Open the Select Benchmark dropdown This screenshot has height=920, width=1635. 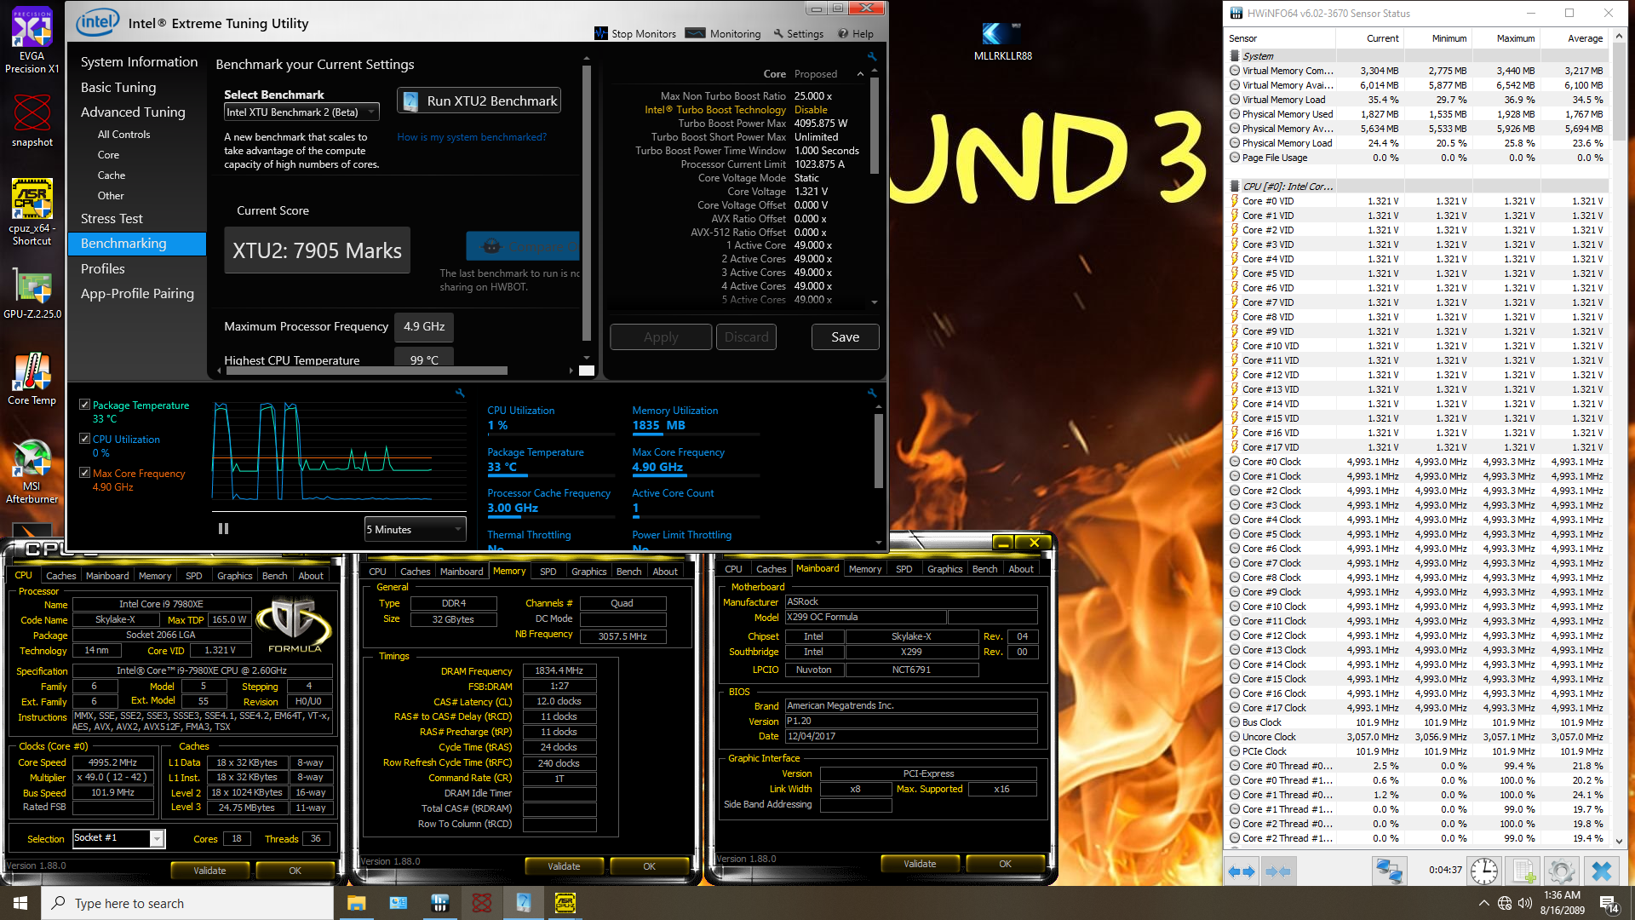[x=301, y=112]
